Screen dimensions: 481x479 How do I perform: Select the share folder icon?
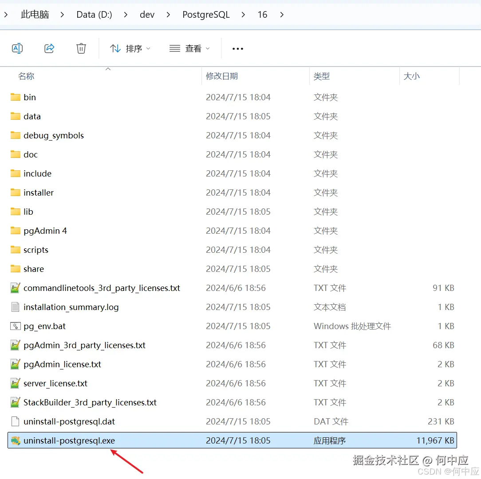pos(16,269)
